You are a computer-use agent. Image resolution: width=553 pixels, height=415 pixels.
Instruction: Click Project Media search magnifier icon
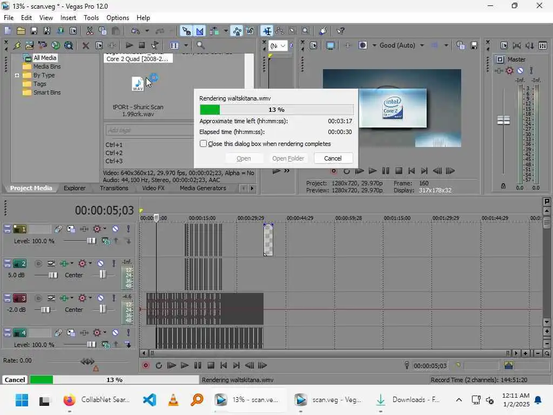click(x=200, y=45)
